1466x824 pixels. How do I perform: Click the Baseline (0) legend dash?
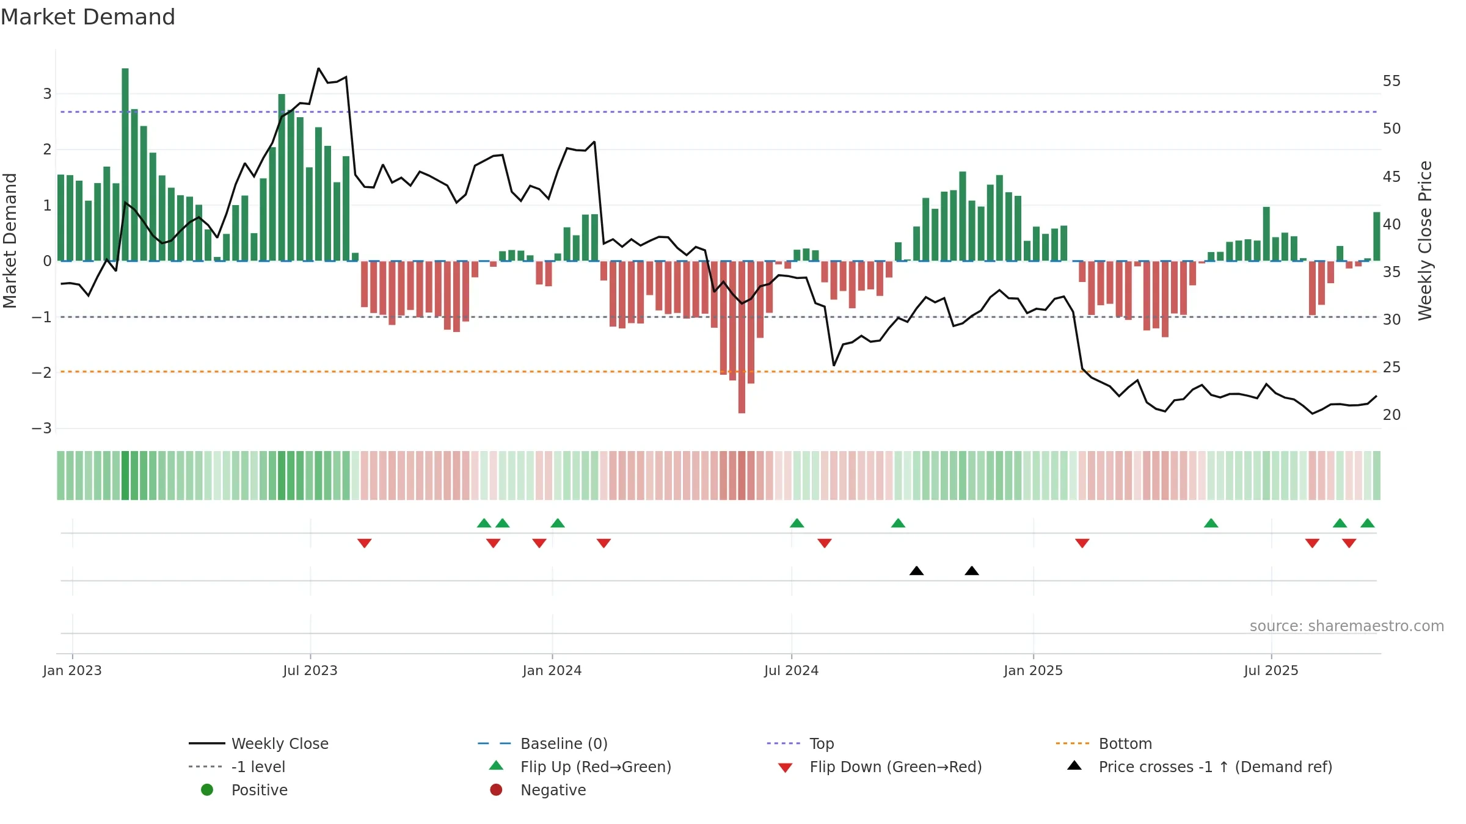[x=494, y=743]
